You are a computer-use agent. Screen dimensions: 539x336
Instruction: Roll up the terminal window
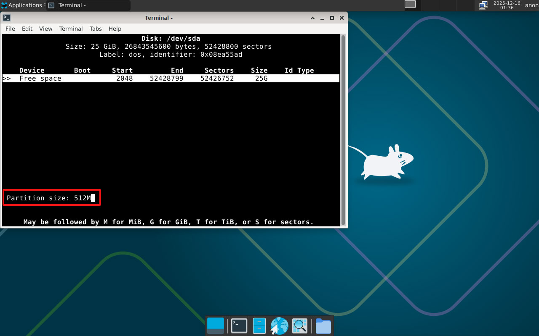coord(312,18)
